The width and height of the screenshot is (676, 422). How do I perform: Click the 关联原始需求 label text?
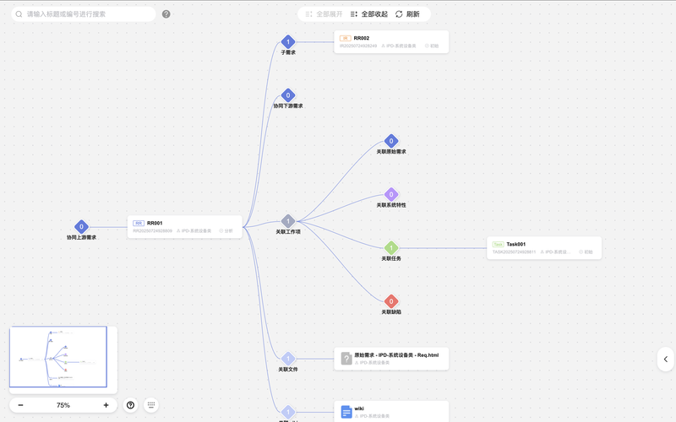coord(391,152)
